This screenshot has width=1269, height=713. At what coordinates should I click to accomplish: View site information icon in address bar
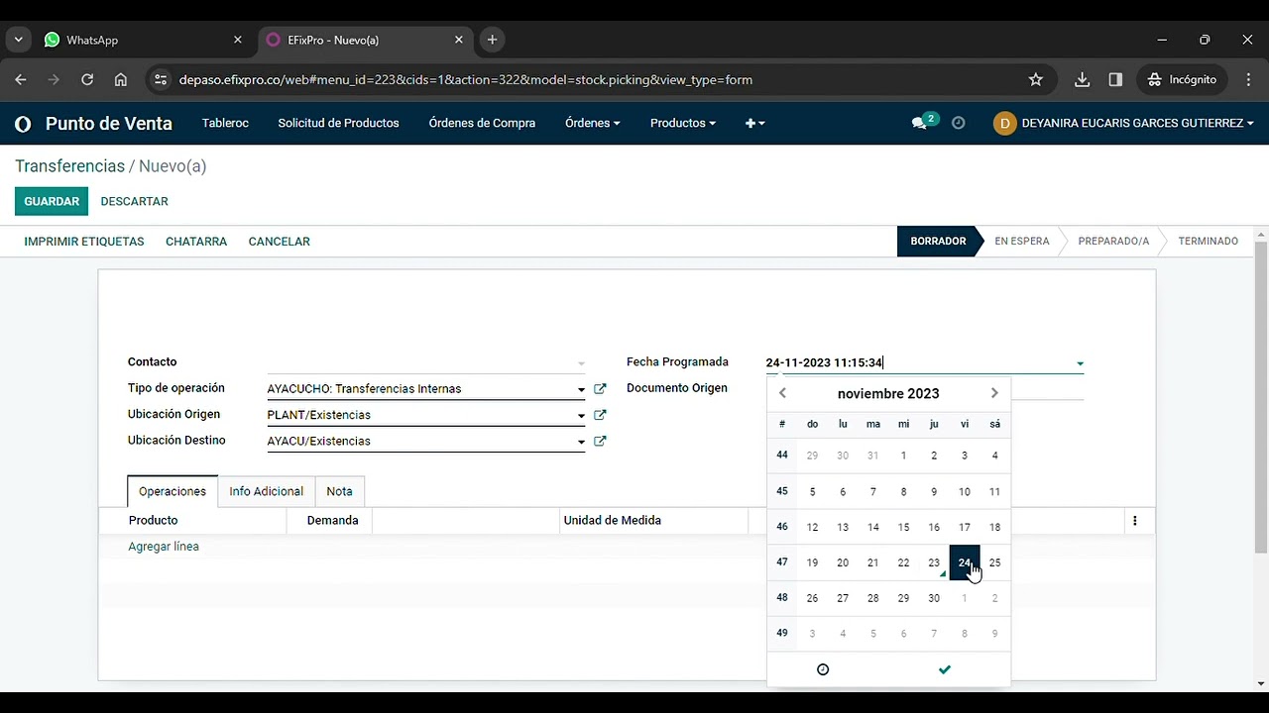click(162, 79)
